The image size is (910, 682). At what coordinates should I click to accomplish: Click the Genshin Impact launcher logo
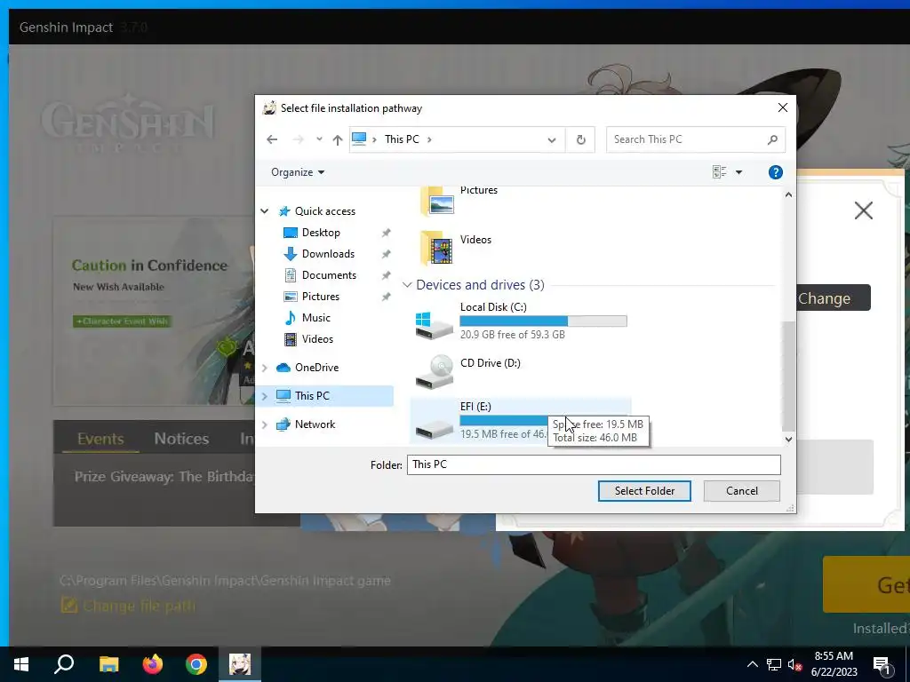(x=128, y=123)
